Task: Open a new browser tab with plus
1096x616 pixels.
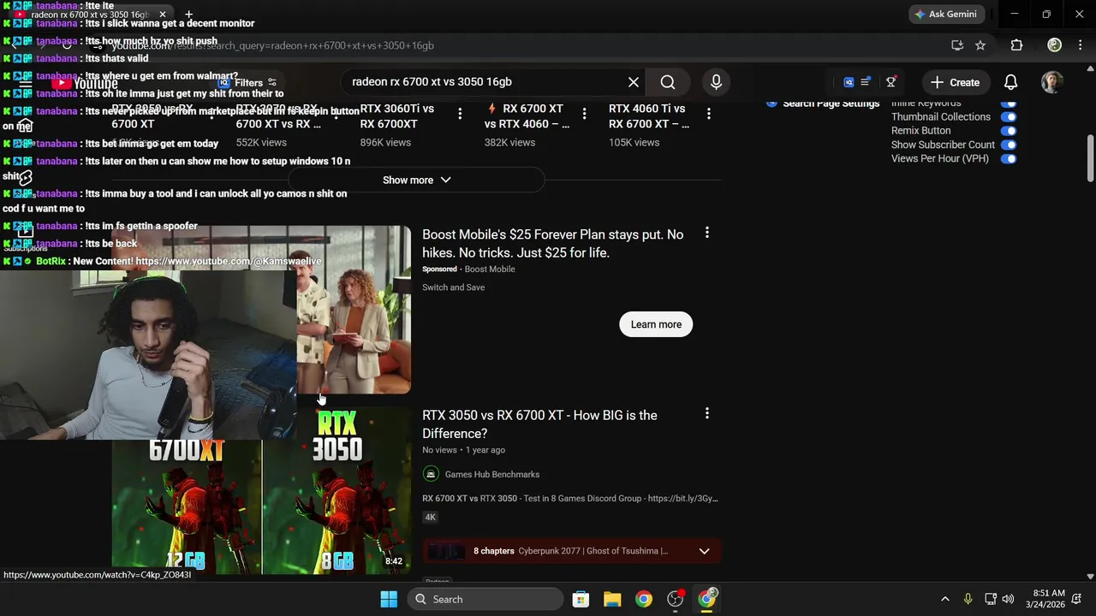Action: 188,15
